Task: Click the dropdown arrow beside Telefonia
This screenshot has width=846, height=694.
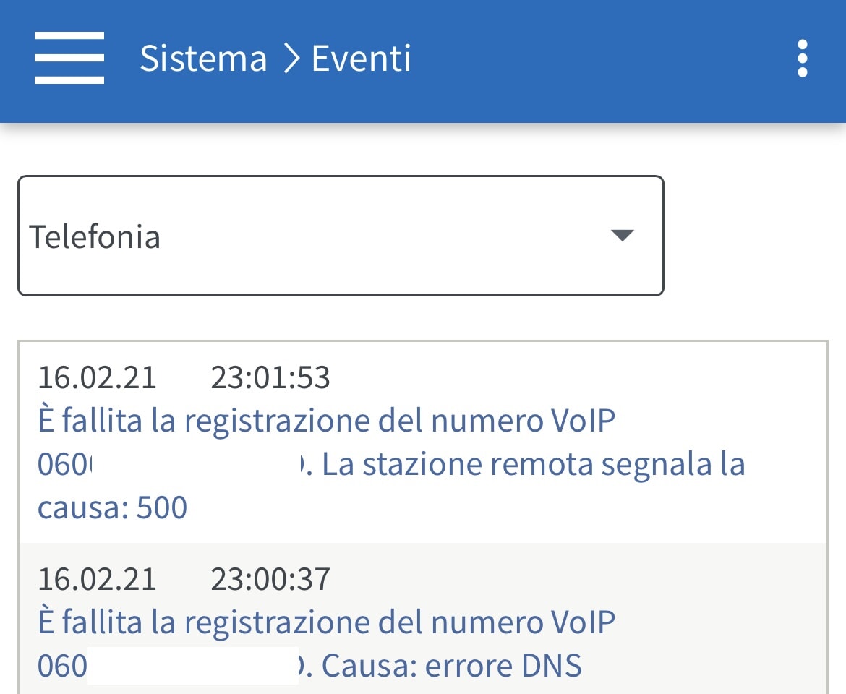Action: (x=622, y=235)
